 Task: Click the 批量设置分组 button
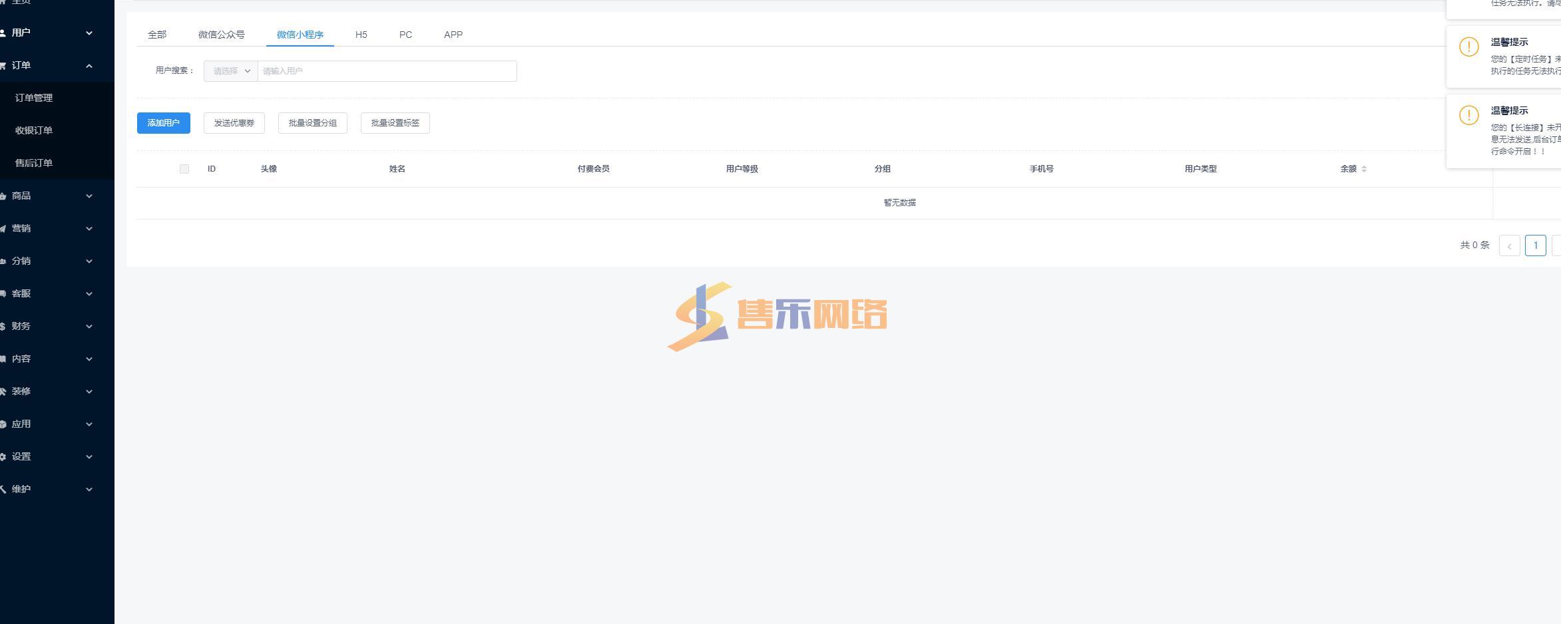click(x=313, y=123)
